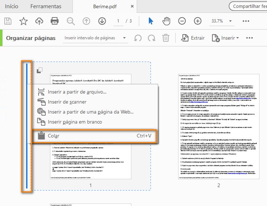The height and width of the screenshot is (206, 267).
Task: Click the search magnifier icon
Action: tap(71, 21)
